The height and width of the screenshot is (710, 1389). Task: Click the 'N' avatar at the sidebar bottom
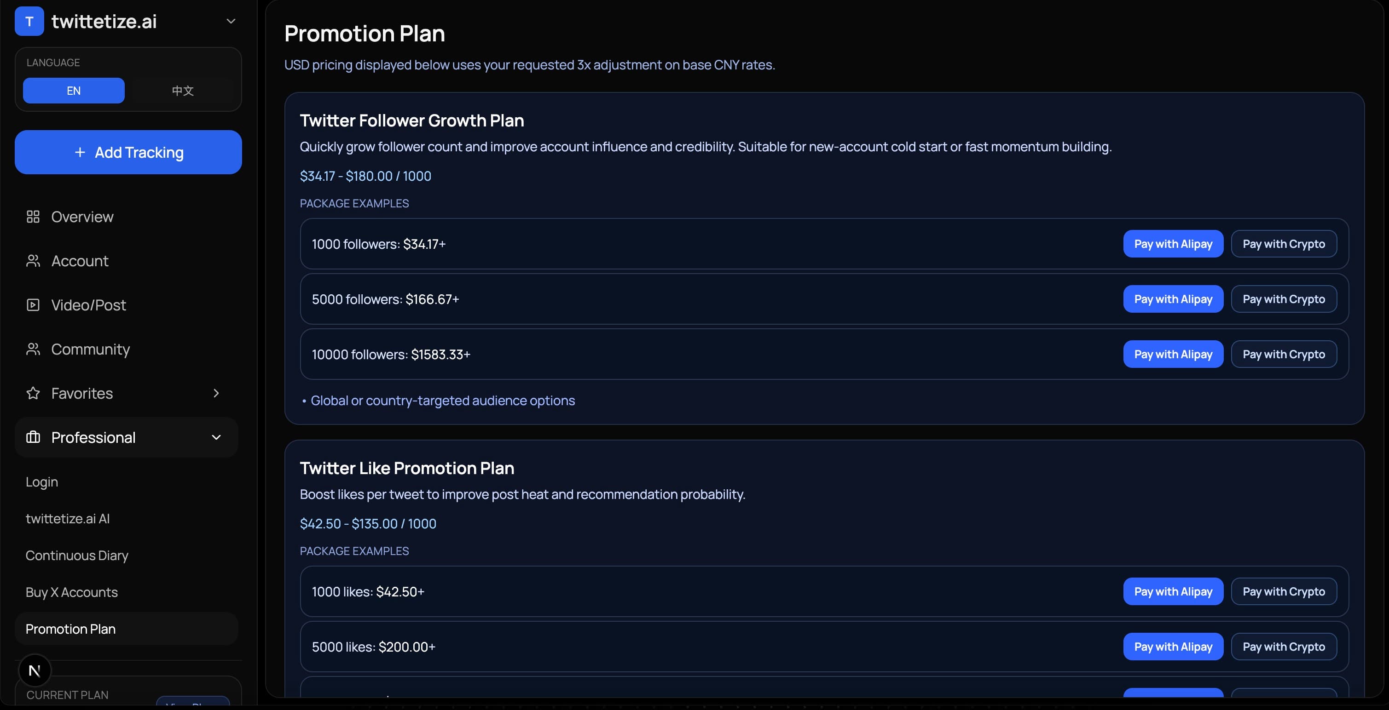(35, 670)
